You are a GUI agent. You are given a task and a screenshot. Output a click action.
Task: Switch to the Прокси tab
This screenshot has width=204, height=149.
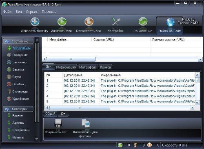[105, 67]
